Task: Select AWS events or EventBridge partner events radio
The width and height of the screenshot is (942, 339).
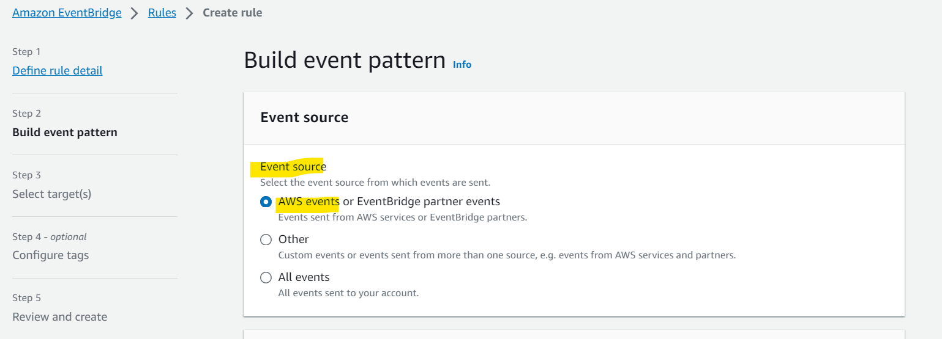Action: click(266, 202)
